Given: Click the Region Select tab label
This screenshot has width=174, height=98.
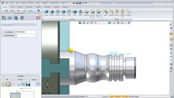Looking at the screenshot, I should (7, 25).
